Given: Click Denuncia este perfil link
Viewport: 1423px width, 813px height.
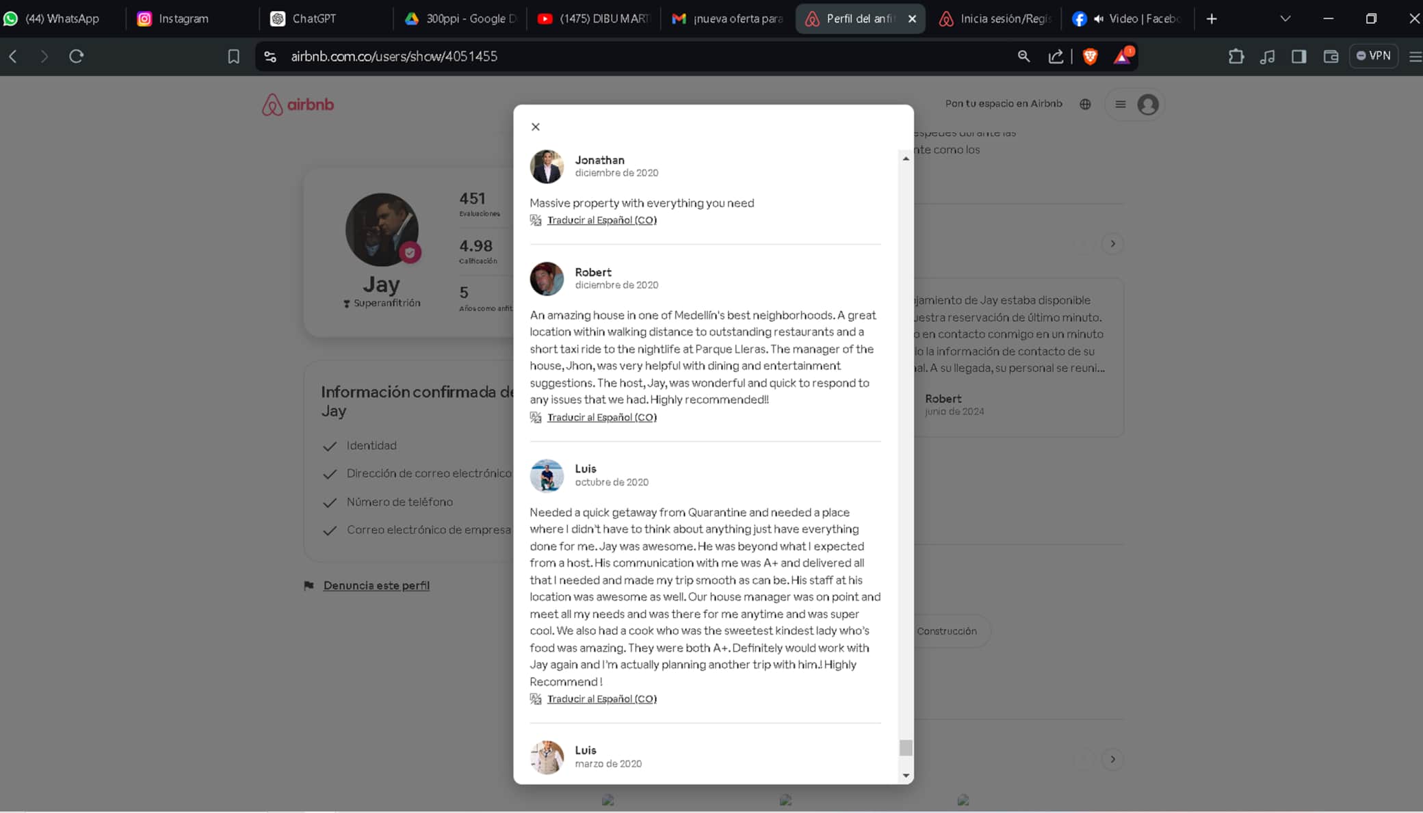Looking at the screenshot, I should [x=376, y=585].
